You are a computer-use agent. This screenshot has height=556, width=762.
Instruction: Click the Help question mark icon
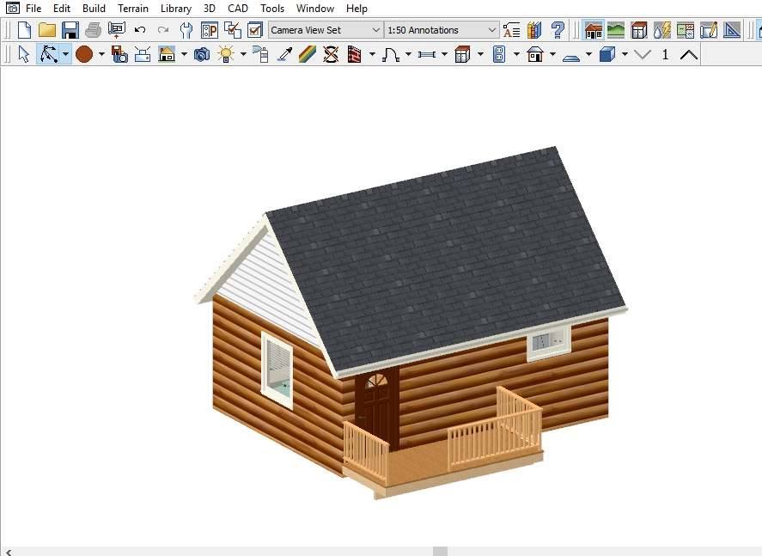pos(558,30)
